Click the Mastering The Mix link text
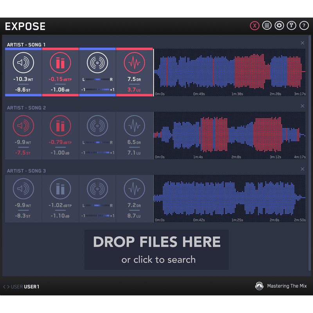The width and height of the screenshot is (313, 313). click(x=287, y=286)
